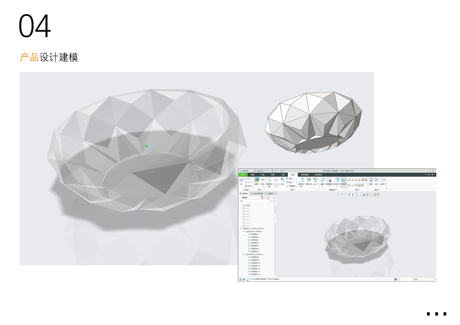
Task: Select the 收藏夹 favorites tab
Action: 269,194
